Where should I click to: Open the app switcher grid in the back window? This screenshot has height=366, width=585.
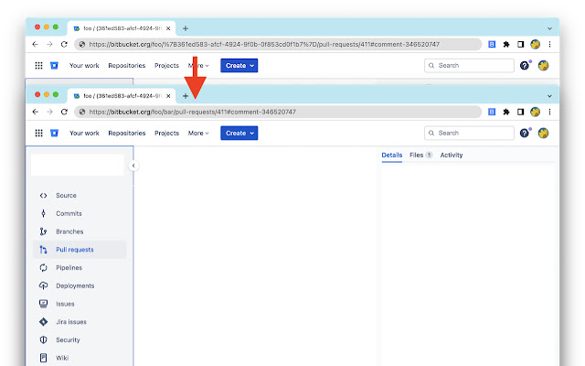tap(38, 65)
